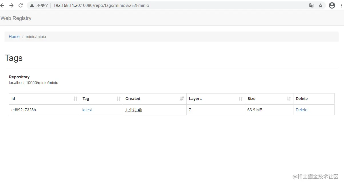Click the created time '1 个月 前'
This screenshot has height=185, width=344.
click(x=134, y=110)
